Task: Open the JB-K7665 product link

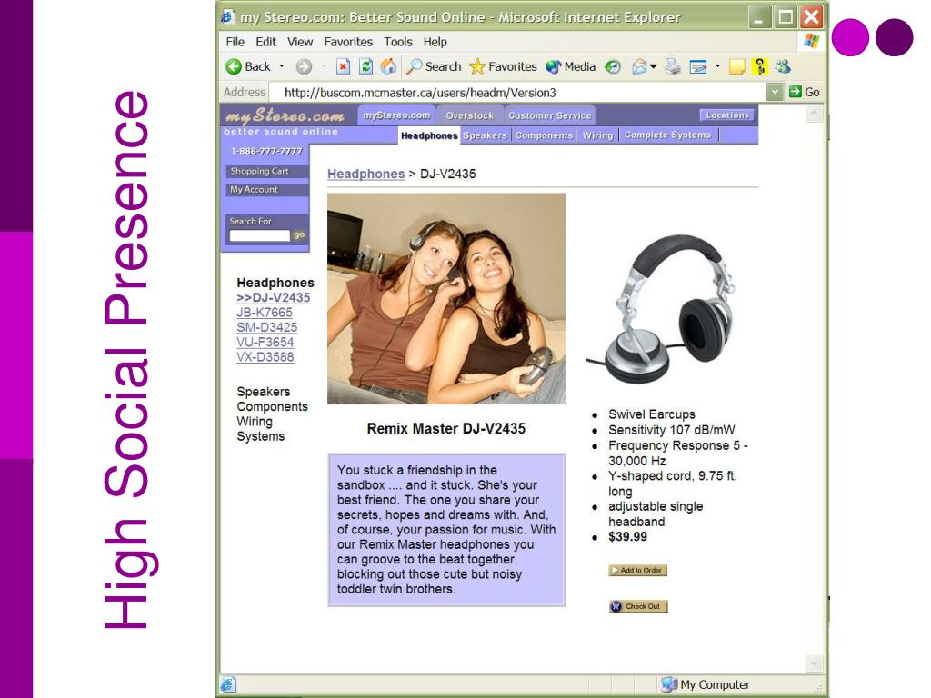Action: pyautogui.click(x=265, y=313)
